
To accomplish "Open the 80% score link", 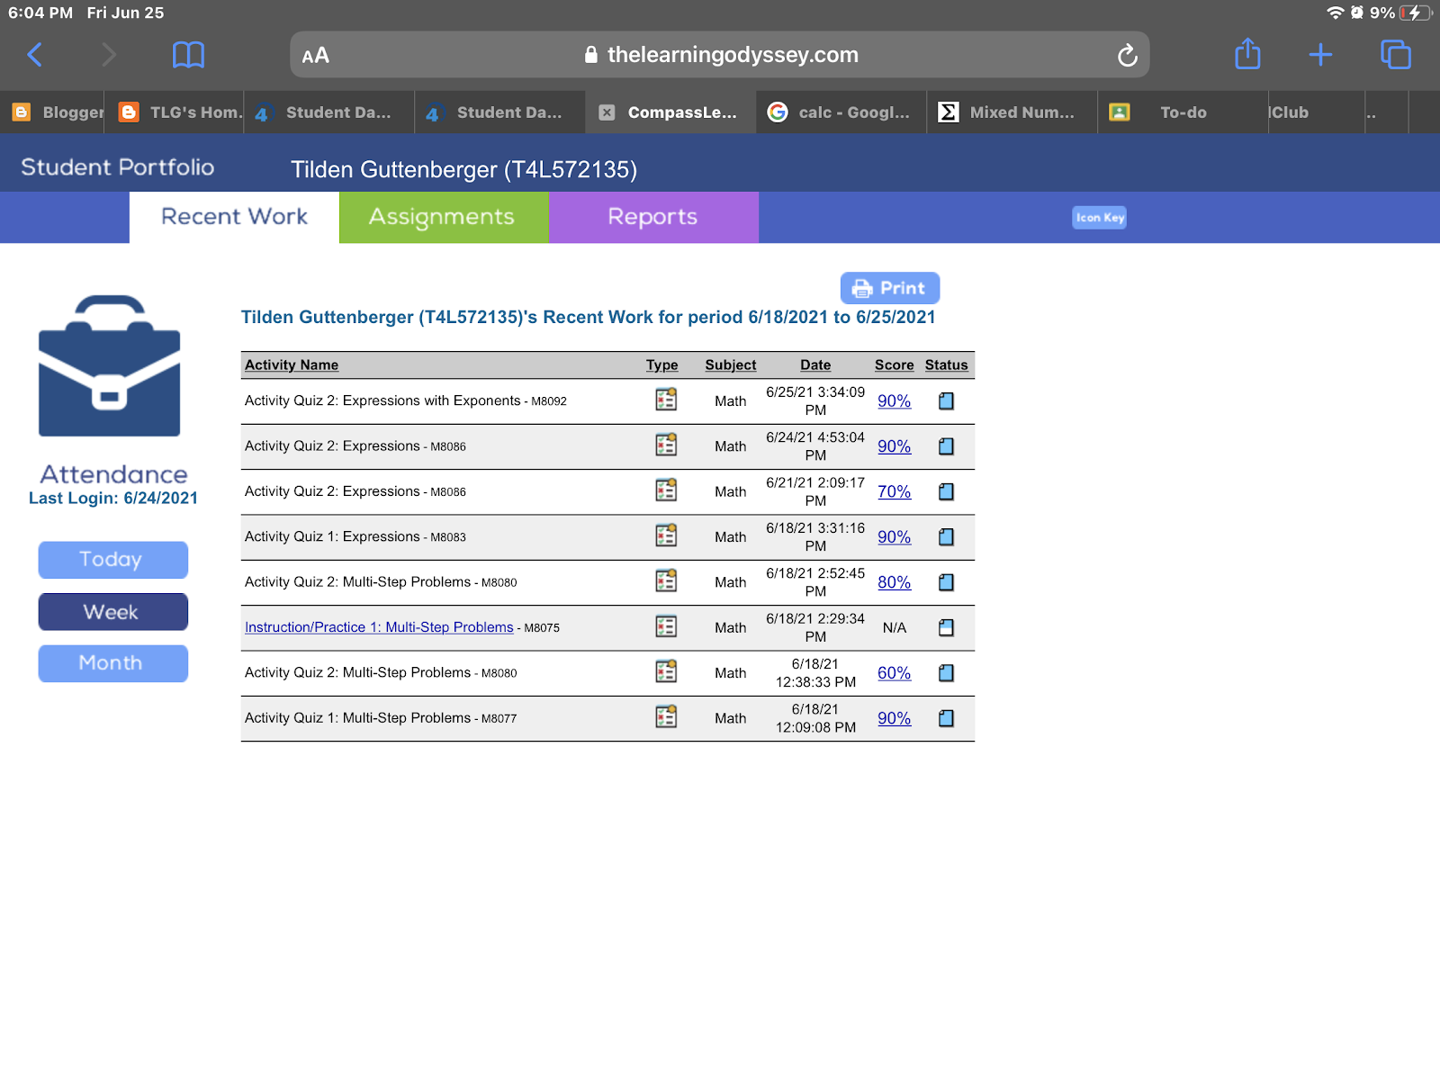I will click(x=895, y=582).
